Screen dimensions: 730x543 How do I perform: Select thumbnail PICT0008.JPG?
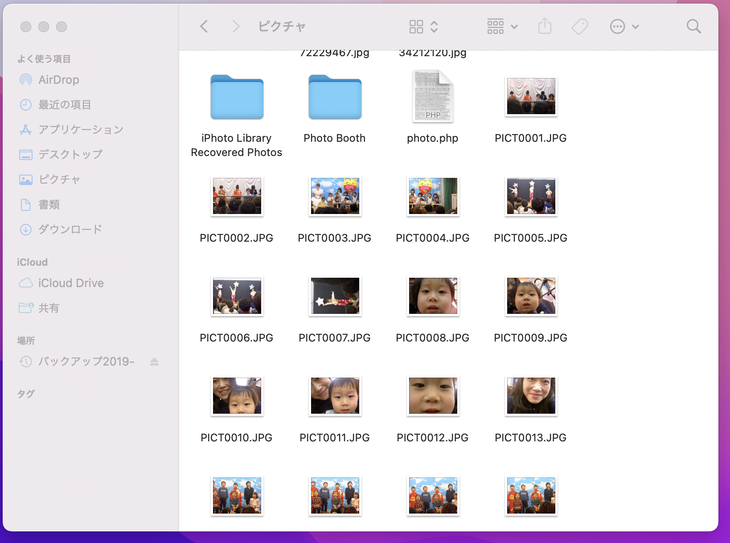433,296
